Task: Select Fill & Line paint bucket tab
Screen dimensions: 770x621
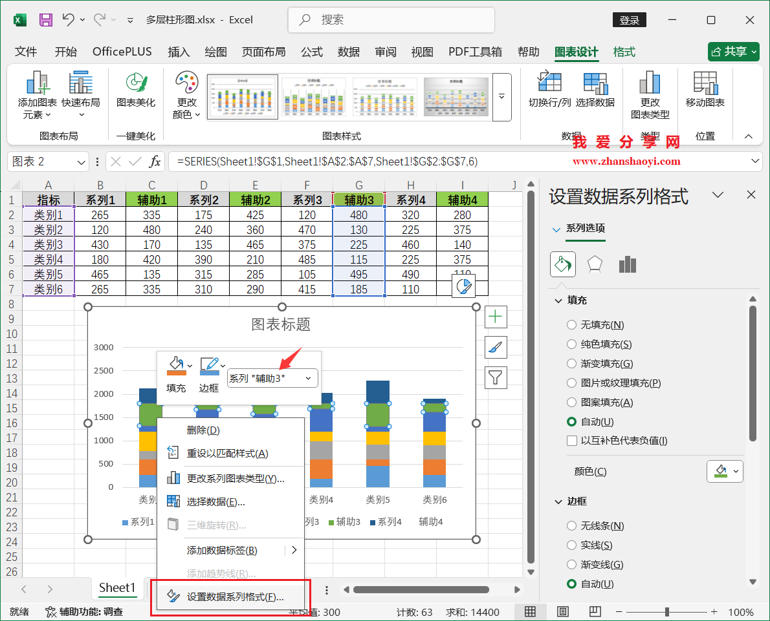Action: click(563, 264)
